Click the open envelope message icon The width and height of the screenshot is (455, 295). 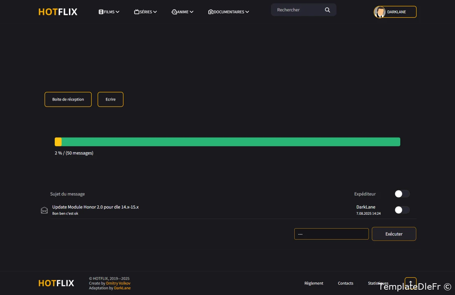(x=44, y=210)
